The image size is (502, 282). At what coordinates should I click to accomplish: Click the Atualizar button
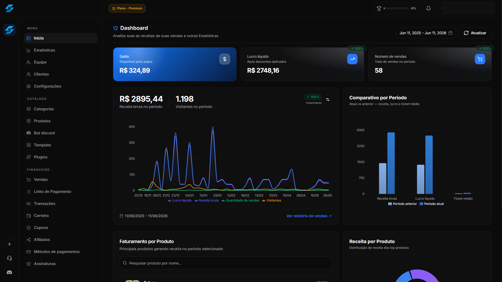point(475,33)
